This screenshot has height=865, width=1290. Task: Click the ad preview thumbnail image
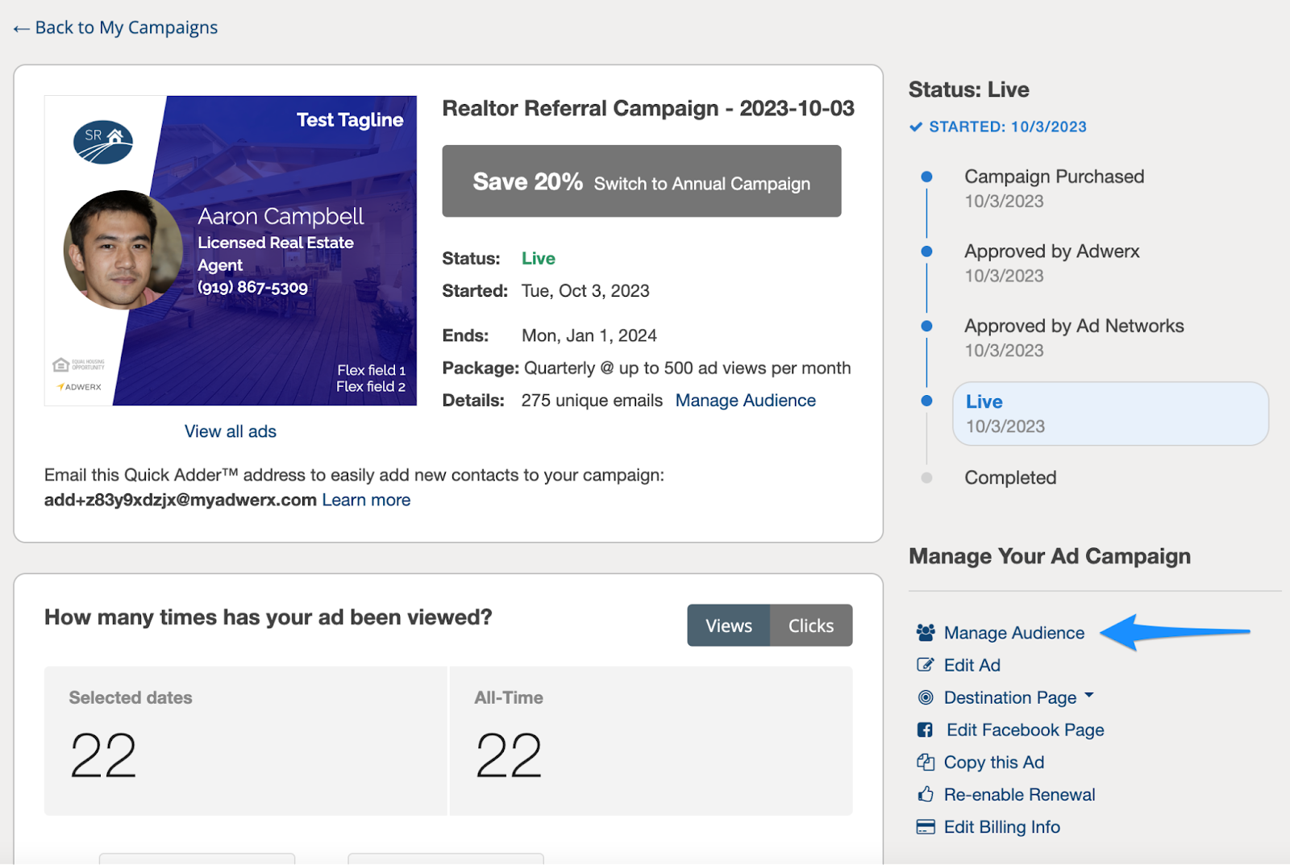231,251
